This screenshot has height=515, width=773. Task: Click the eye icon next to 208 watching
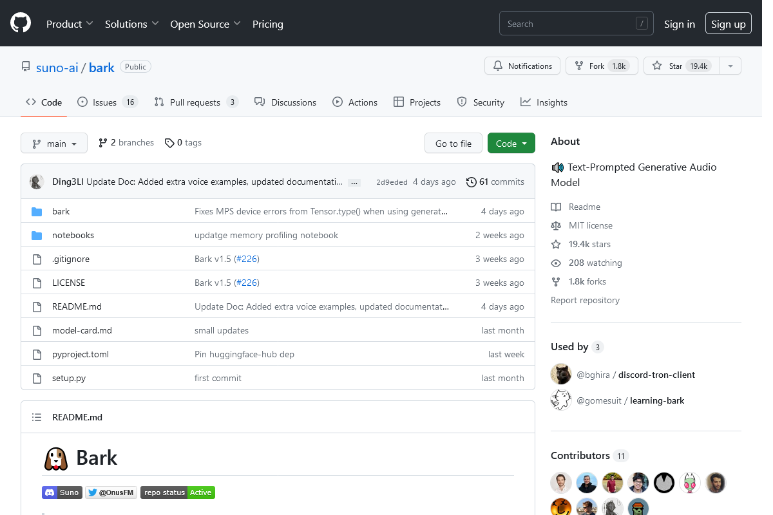point(555,263)
